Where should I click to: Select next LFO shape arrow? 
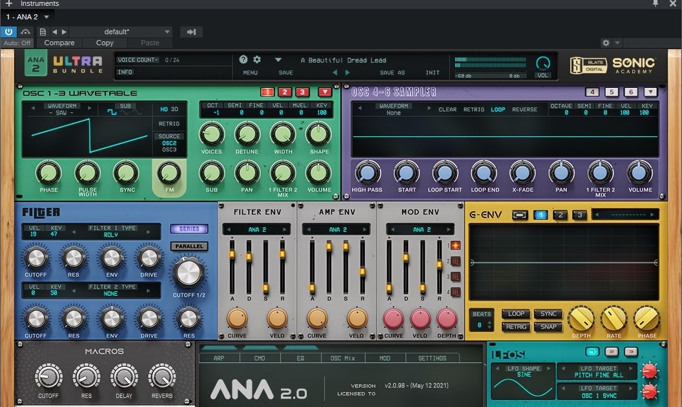[549, 368]
